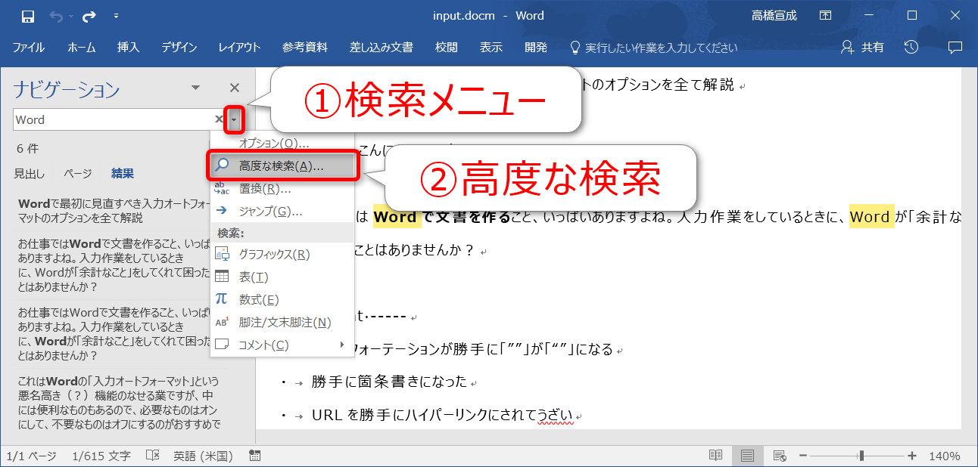Switch to the 見出し tab

click(x=30, y=174)
